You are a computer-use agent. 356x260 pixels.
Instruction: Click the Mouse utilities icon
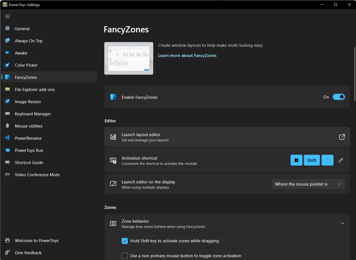pos(7,126)
